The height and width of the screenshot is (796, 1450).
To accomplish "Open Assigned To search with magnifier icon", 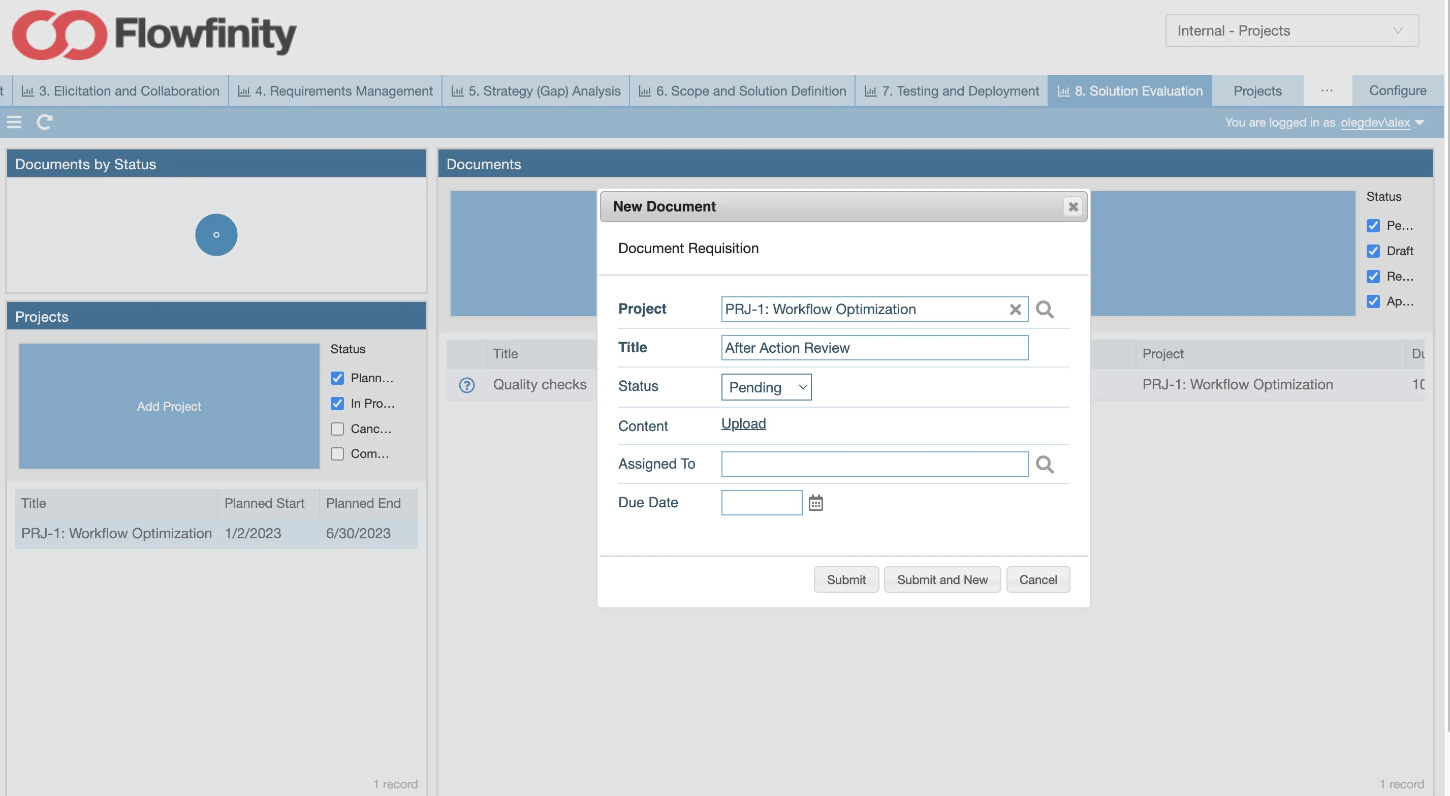I will (1045, 464).
